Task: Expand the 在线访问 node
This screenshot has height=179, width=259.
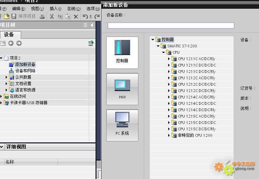Action: 1,96
